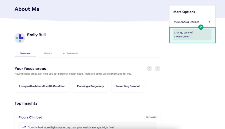Switch to the Overview tab
This screenshot has width=225, height=129.
(25, 53)
